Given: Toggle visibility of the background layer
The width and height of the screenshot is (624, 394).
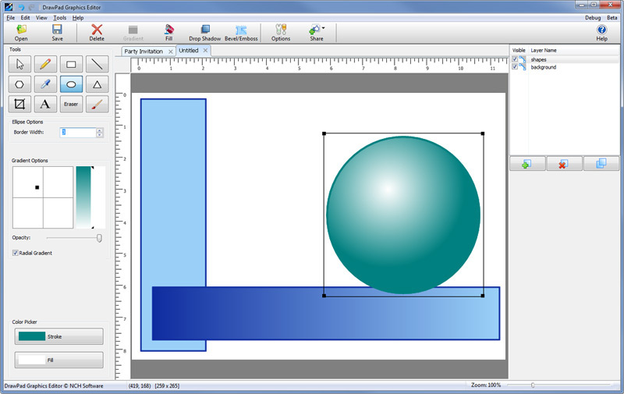Looking at the screenshot, I should point(514,67).
